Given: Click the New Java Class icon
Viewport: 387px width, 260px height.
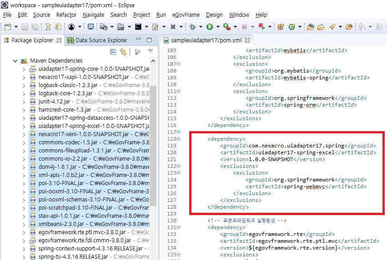Looking at the screenshot, I should (292, 27).
